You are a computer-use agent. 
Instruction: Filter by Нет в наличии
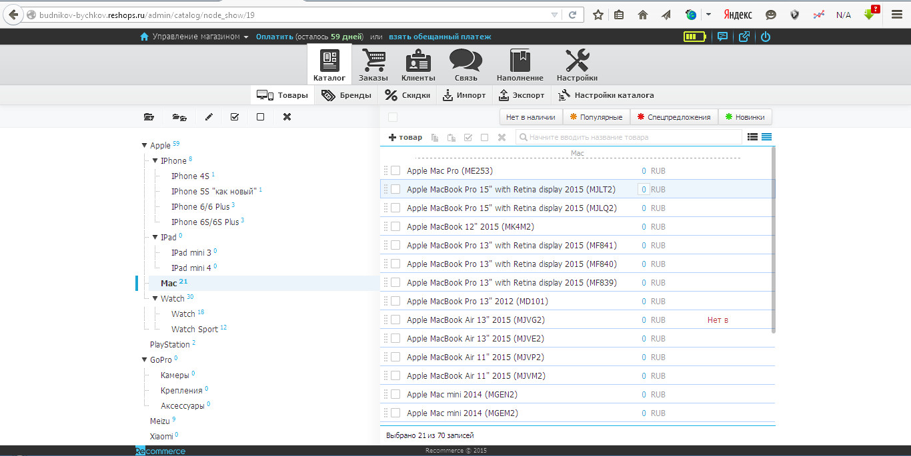click(531, 117)
